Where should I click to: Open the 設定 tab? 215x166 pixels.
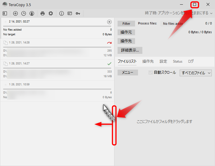163,61
